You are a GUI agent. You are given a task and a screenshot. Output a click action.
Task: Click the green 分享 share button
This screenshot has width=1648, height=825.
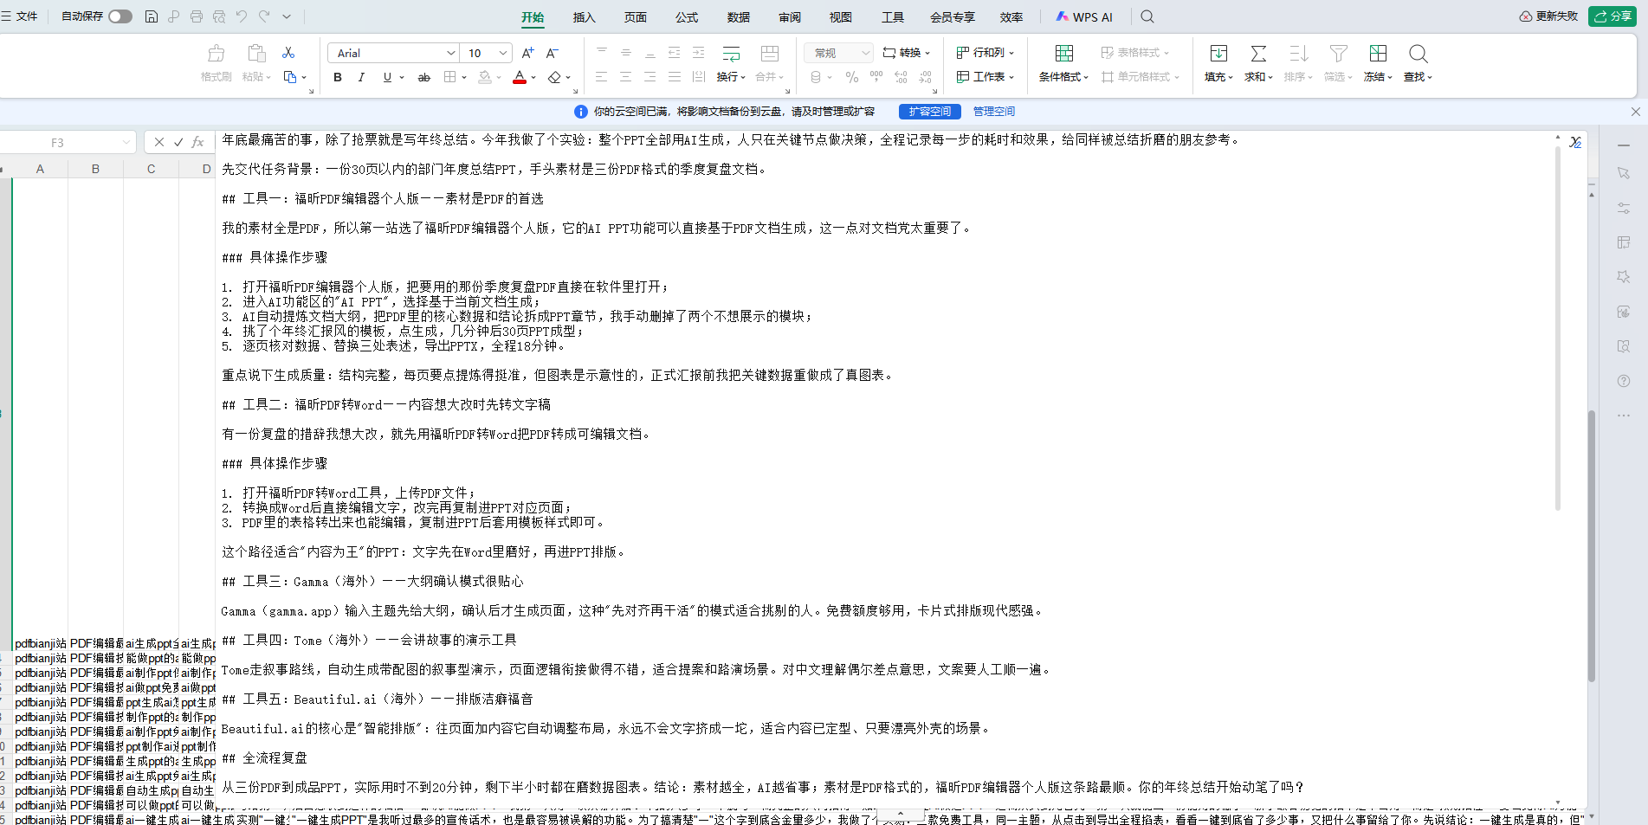pos(1612,16)
